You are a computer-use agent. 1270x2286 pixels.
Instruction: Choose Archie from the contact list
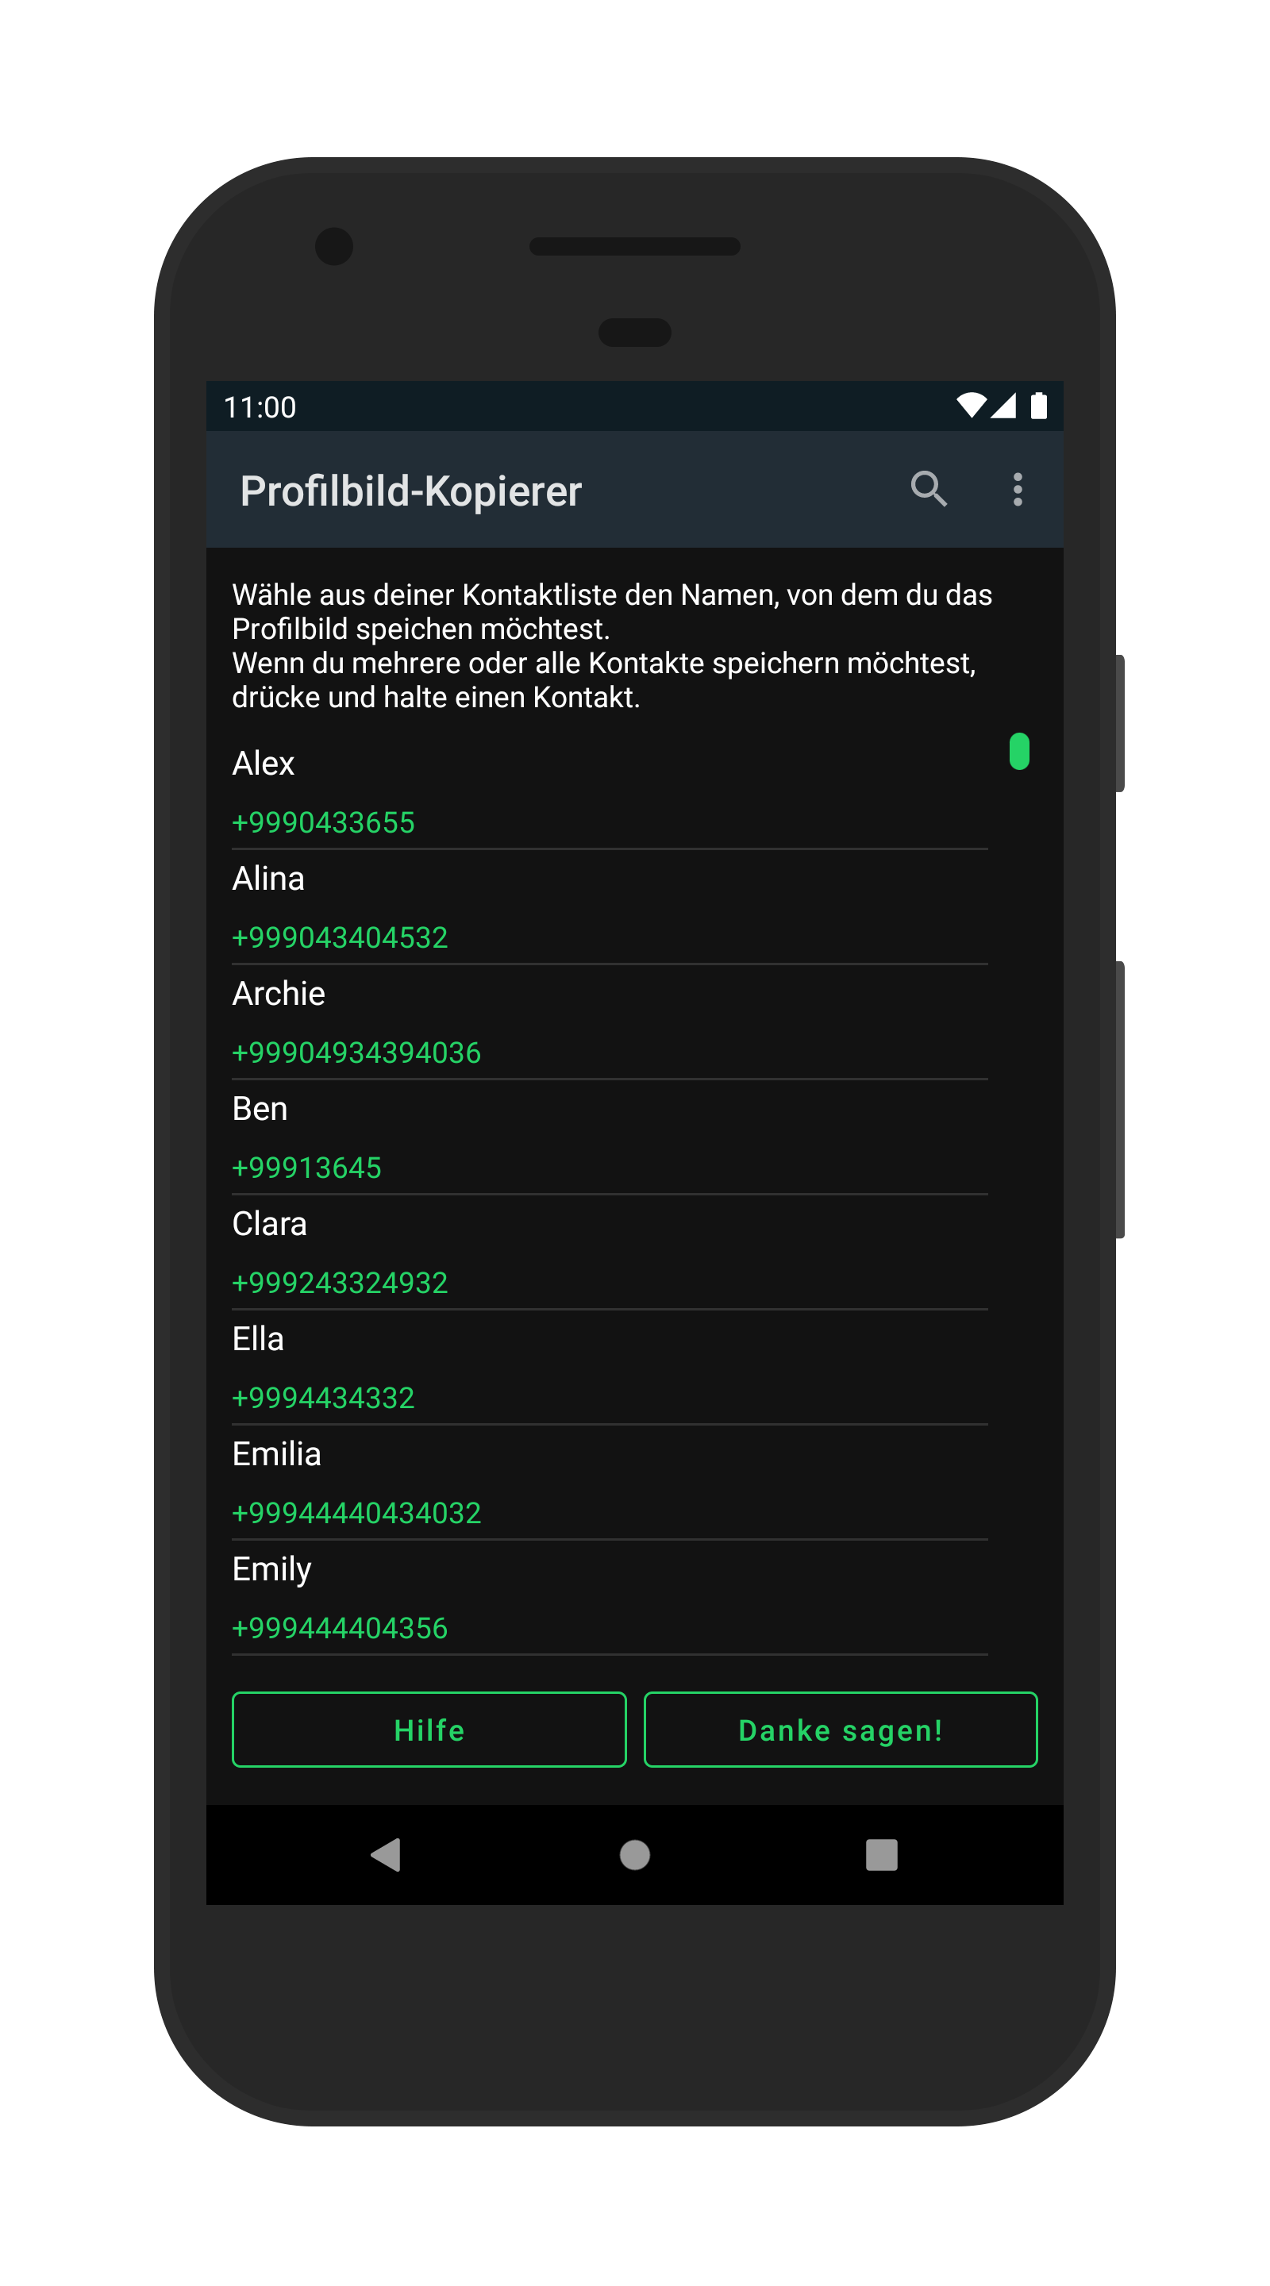(609, 1022)
